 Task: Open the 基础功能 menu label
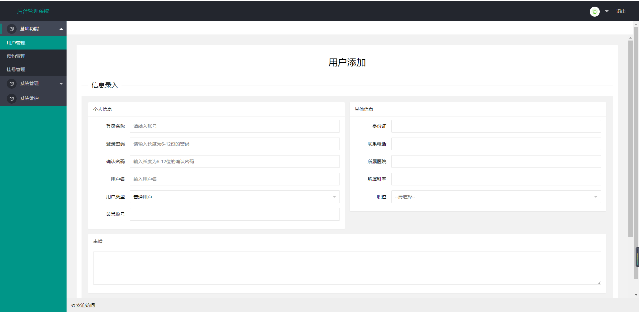[x=29, y=29]
